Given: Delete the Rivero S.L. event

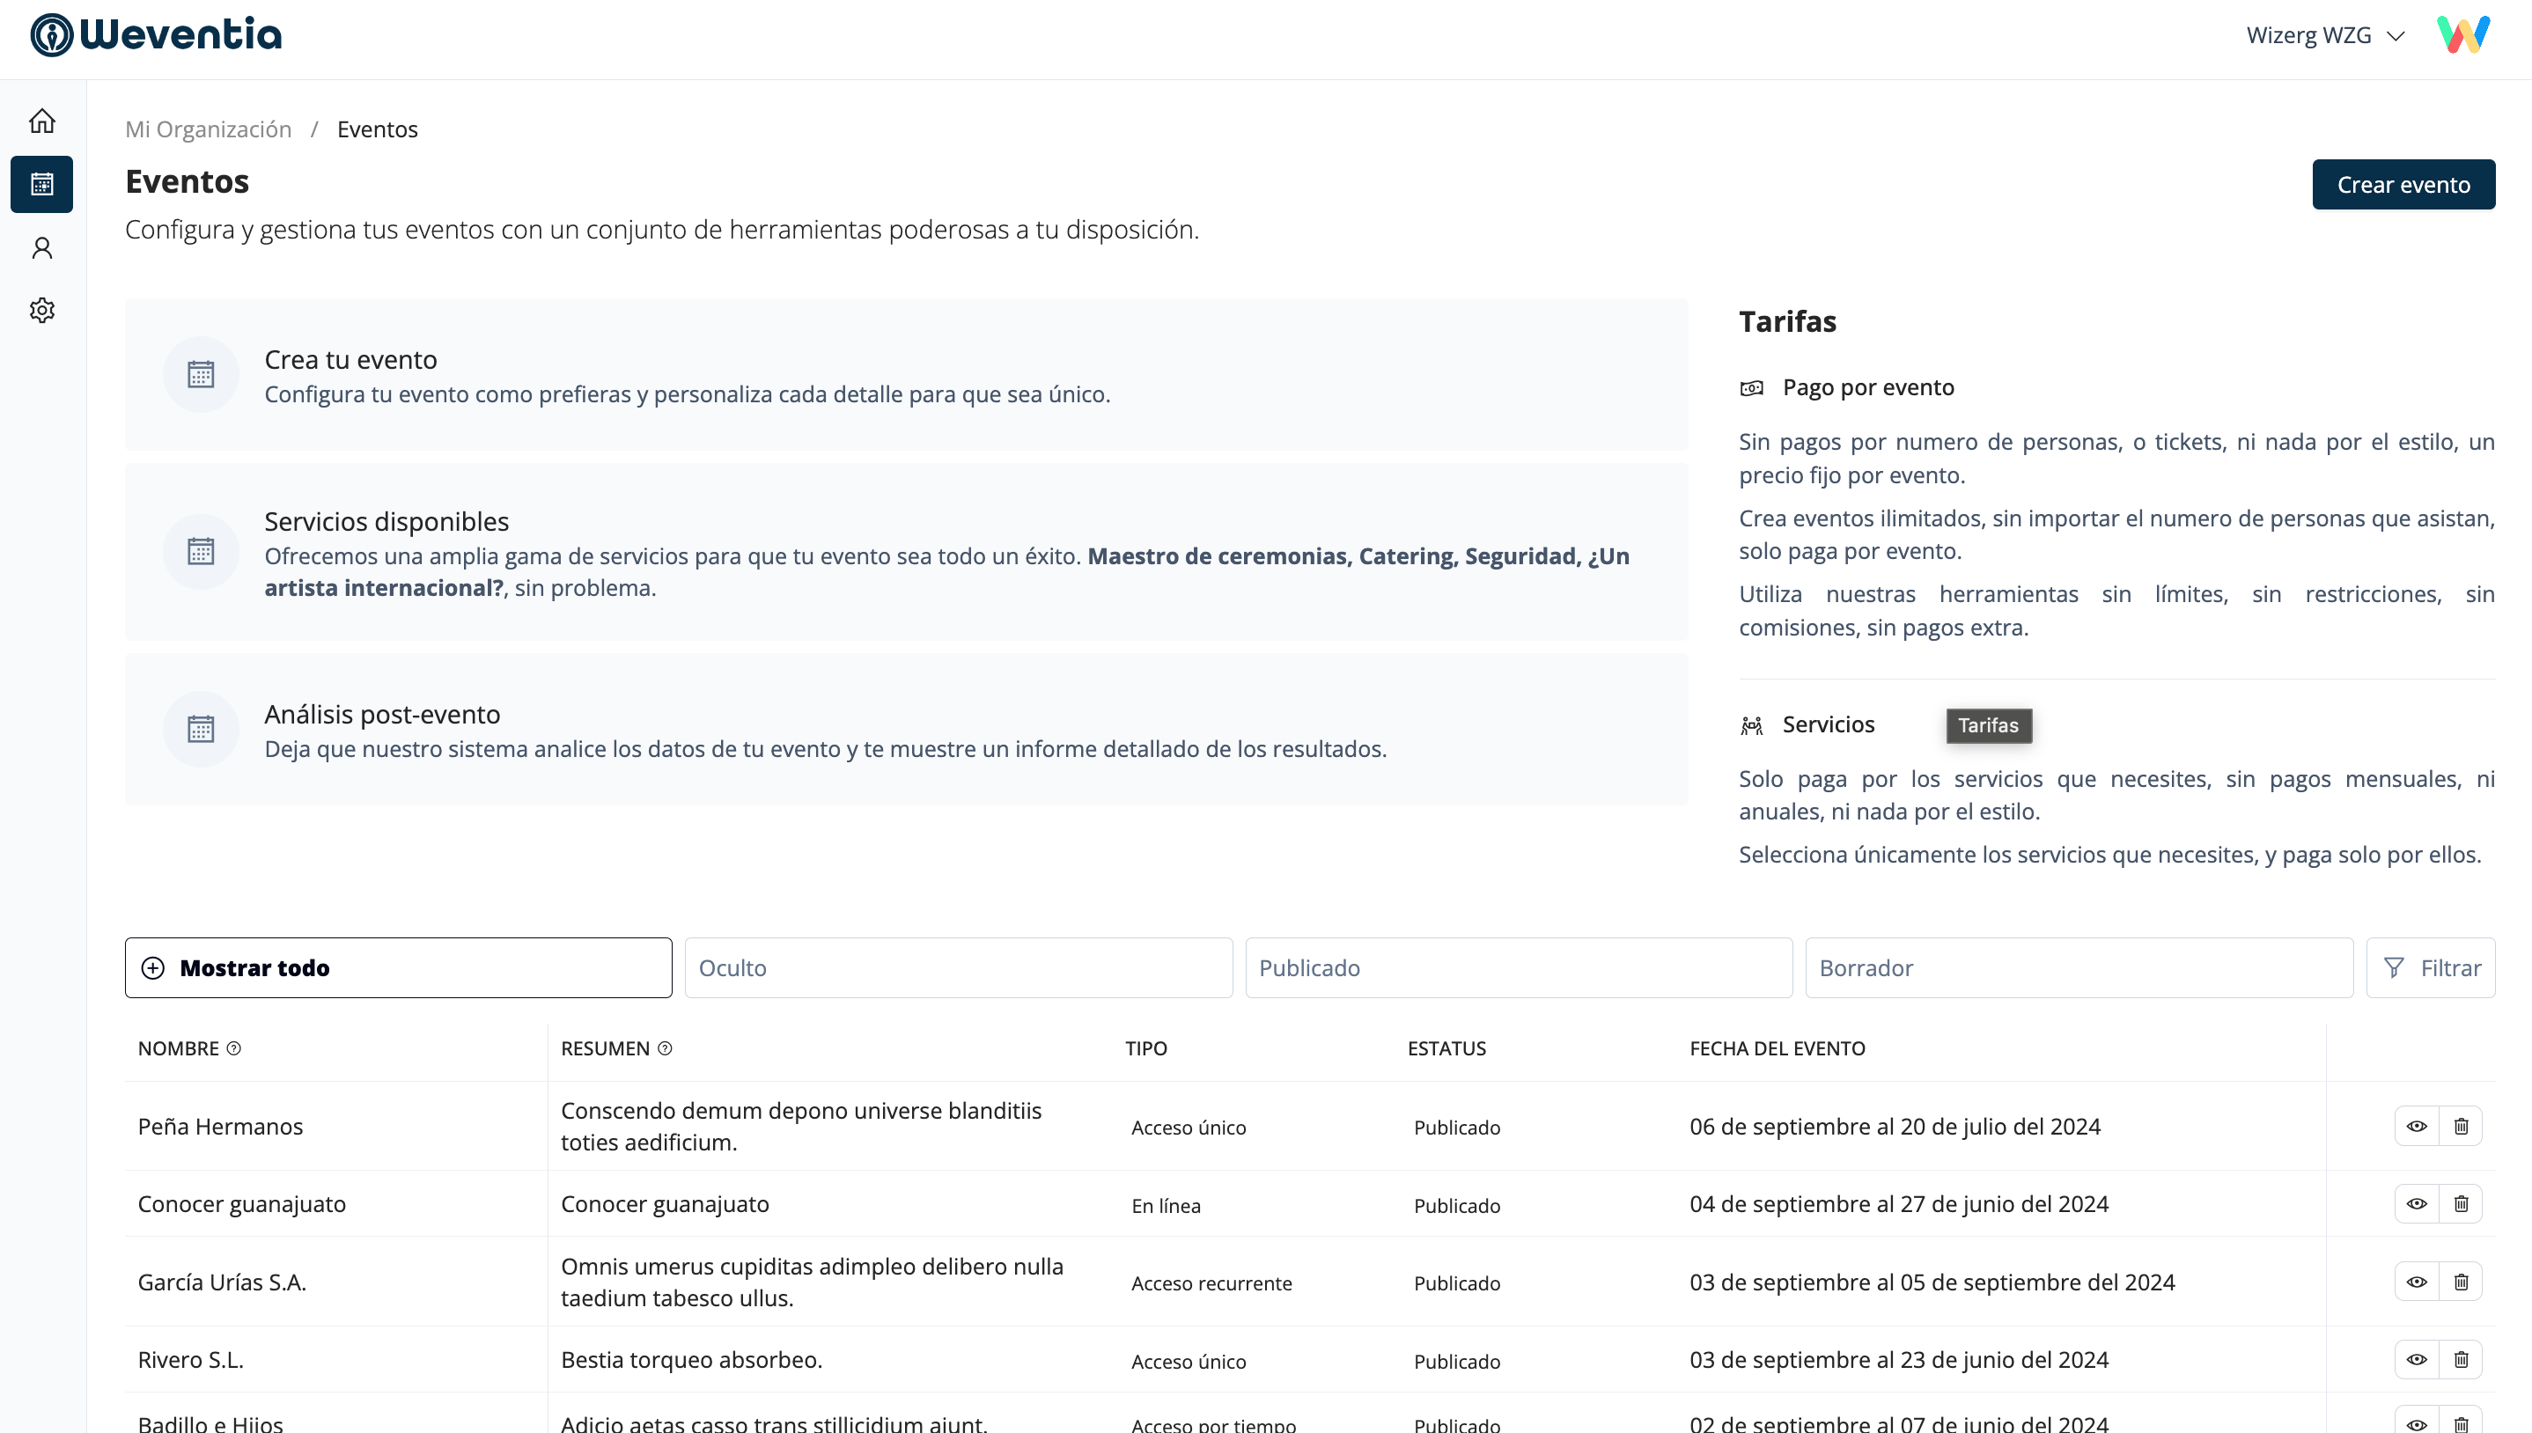Looking at the screenshot, I should click(2460, 1359).
